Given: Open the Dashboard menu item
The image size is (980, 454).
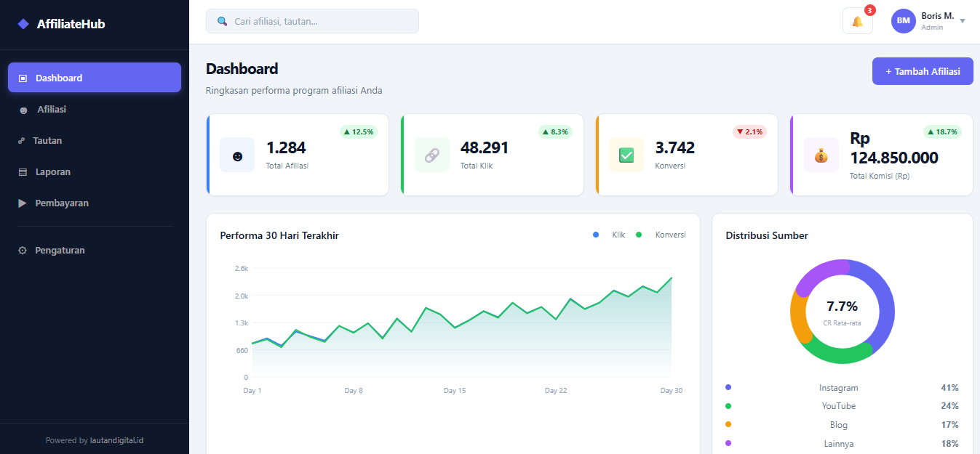Looking at the screenshot, I should coord(95,78).
